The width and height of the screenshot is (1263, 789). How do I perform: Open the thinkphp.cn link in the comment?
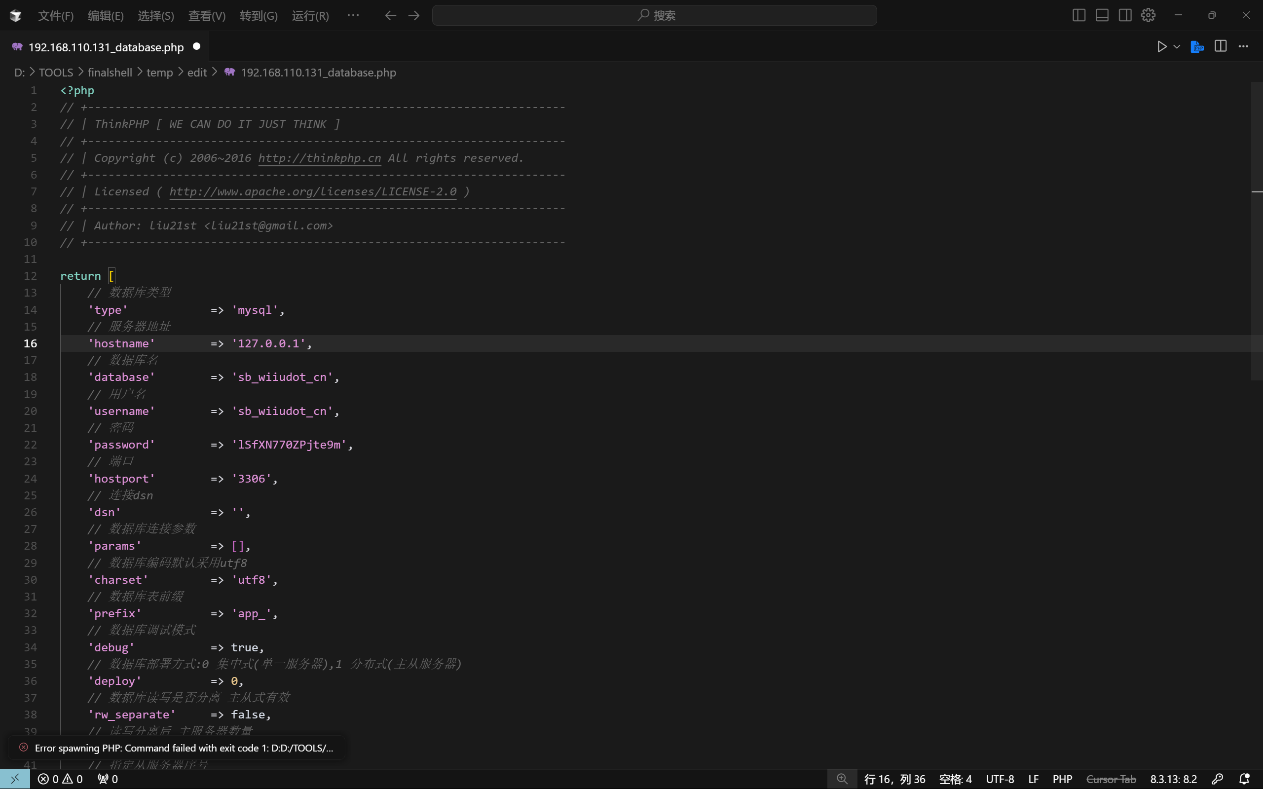pos(319,158)
